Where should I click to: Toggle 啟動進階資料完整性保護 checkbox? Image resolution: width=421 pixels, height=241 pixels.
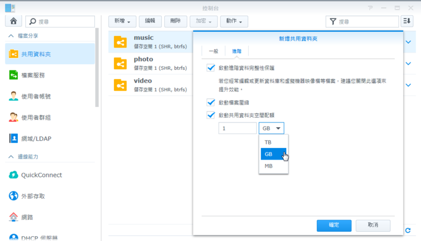click(211, 68)
